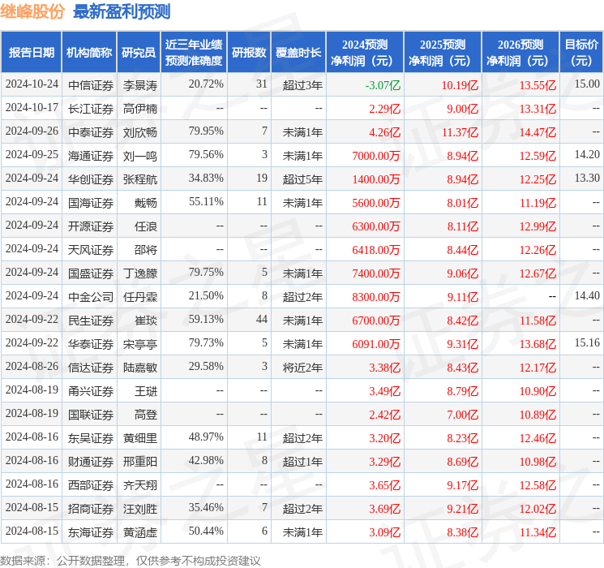604x568 pixels.
Task: Click the 11.37亿 forecast value
Action: [x=460, y=132]
